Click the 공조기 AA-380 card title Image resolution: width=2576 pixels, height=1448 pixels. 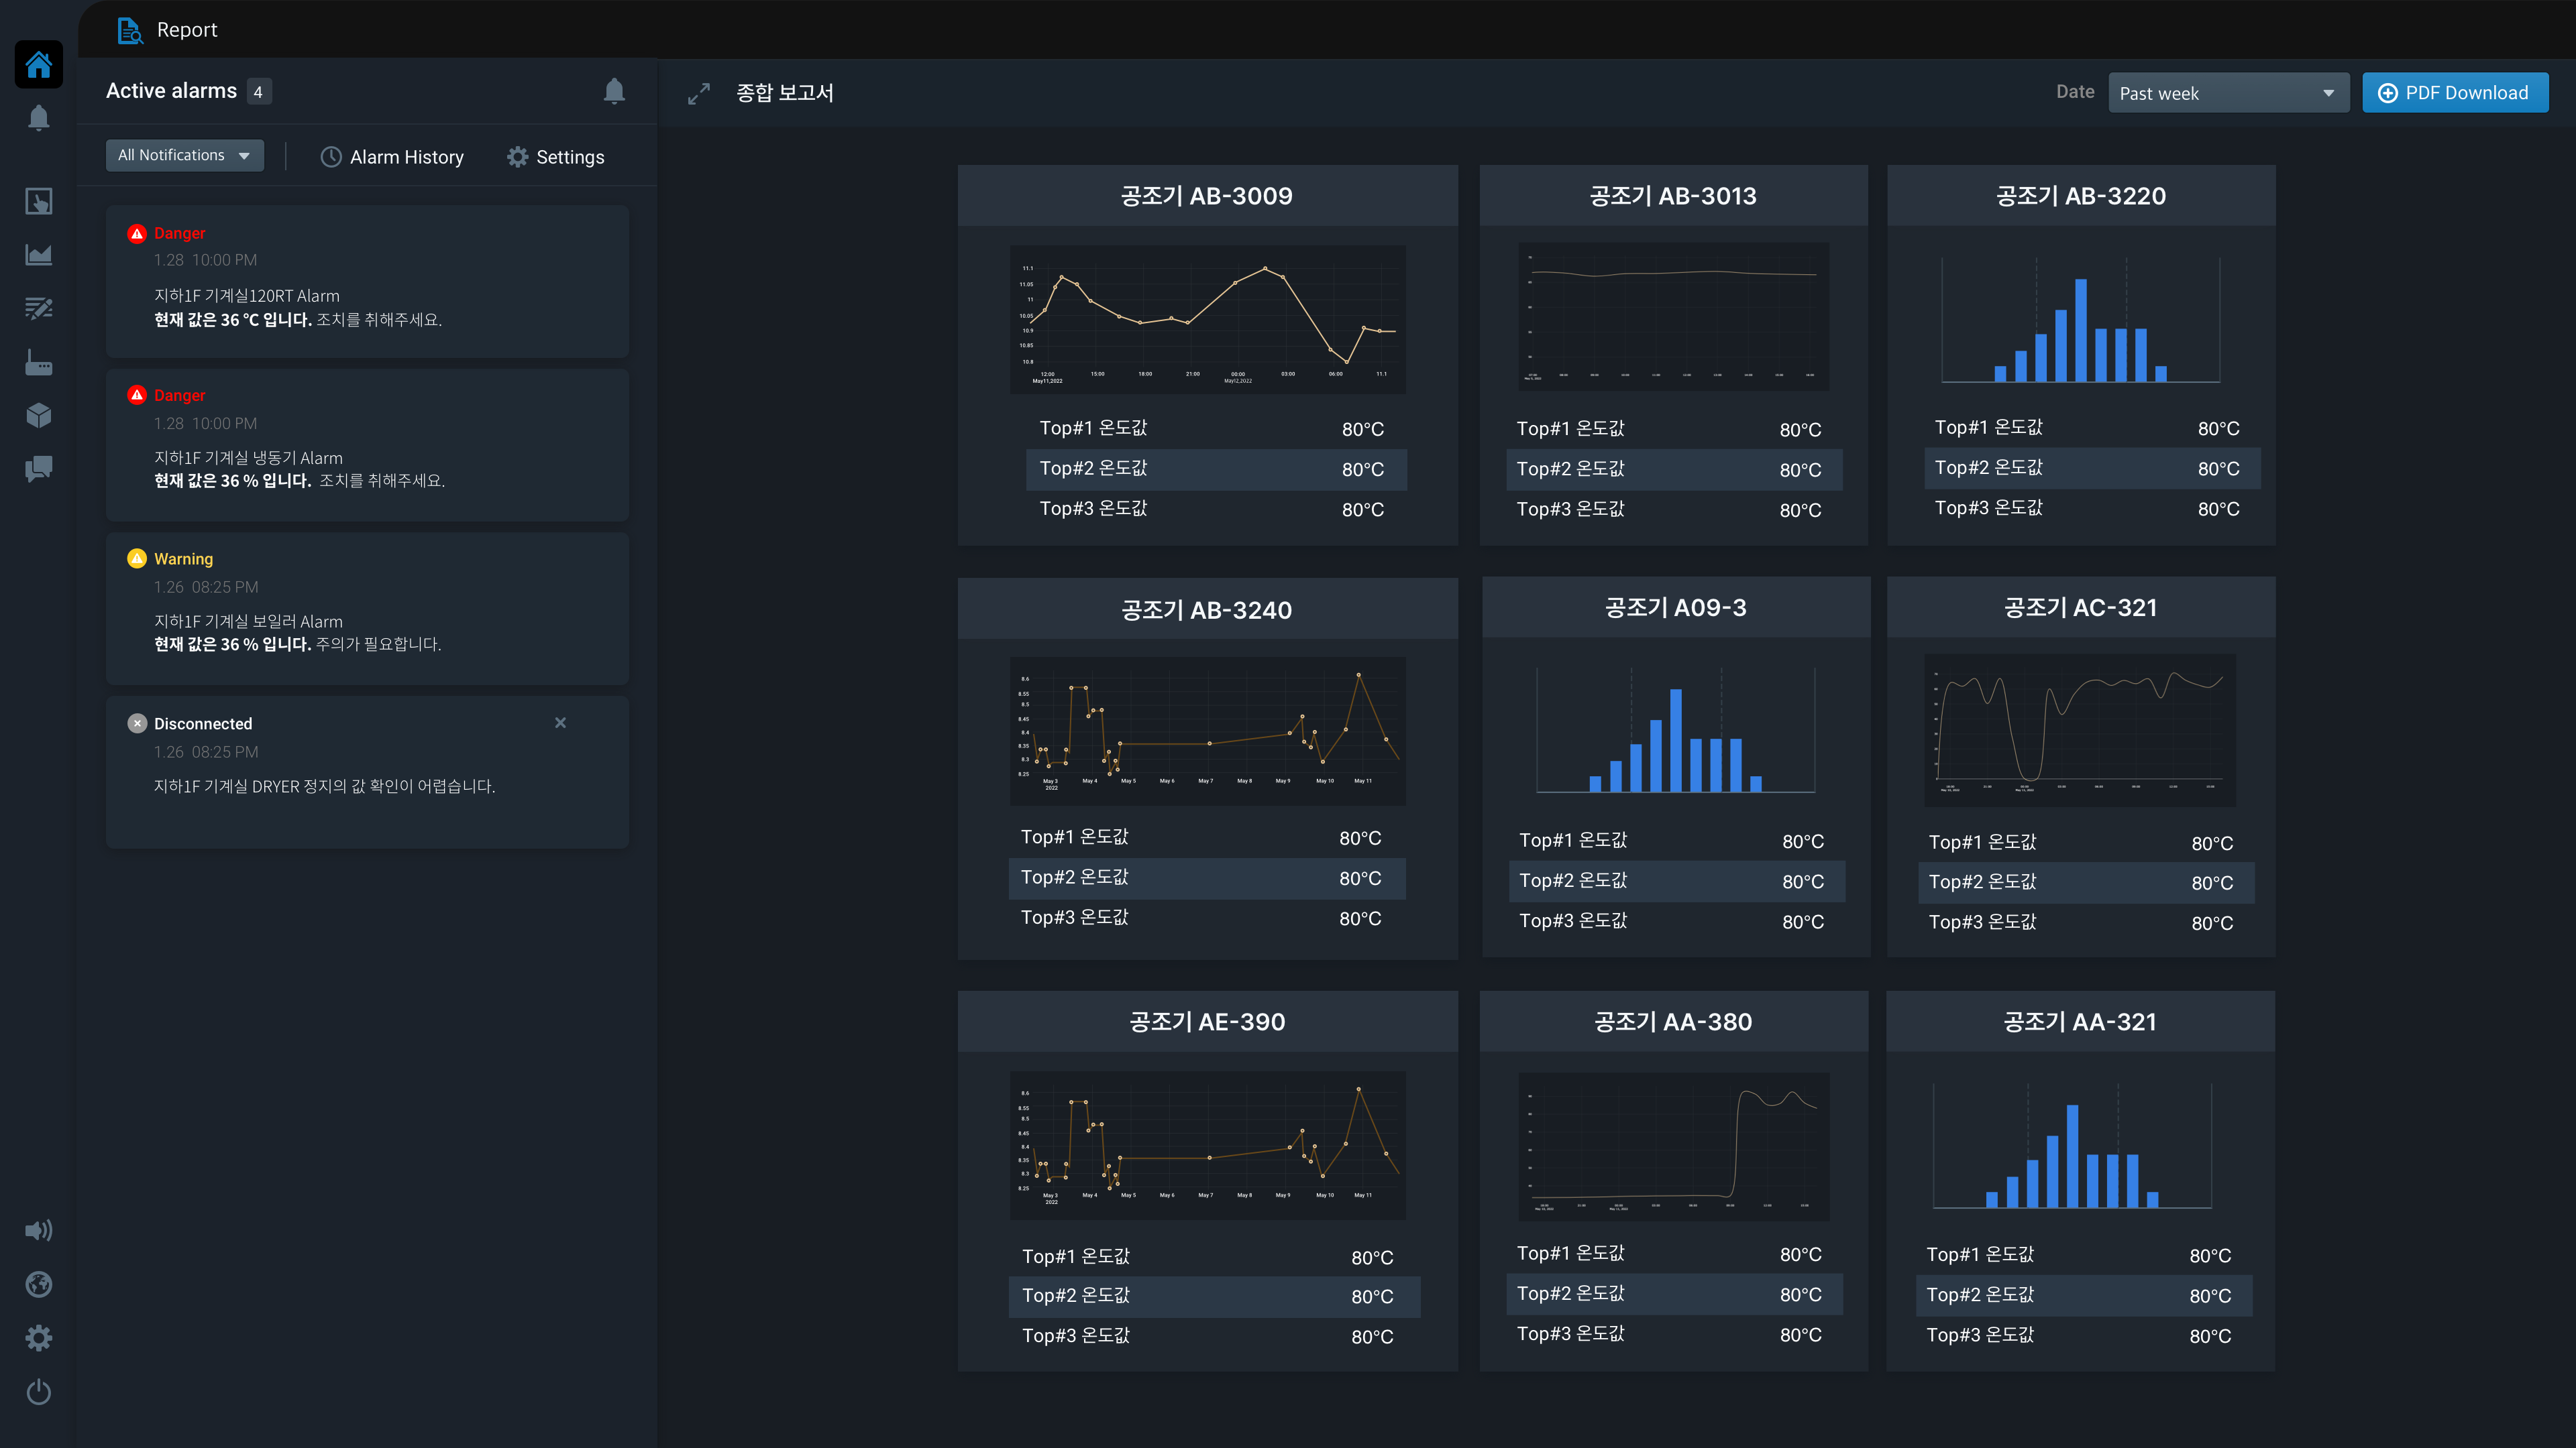tap(1673, 1021)
